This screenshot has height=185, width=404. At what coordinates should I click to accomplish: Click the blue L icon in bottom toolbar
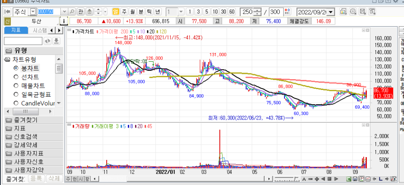(381, 179)
